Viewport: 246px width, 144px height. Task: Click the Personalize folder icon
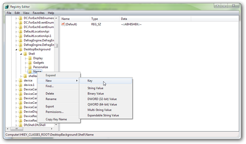coord(30,67)
